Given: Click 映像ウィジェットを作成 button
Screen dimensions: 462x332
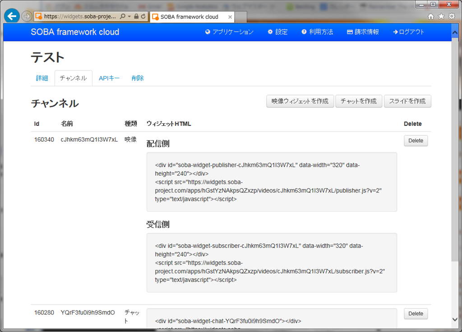Looking at the screenshot, I should click(300, 101).
